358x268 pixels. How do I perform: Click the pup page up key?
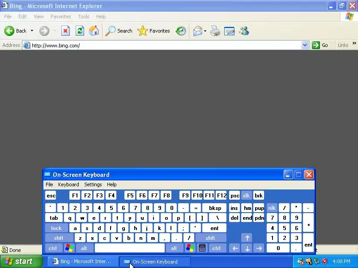click(x=259, y=208)
